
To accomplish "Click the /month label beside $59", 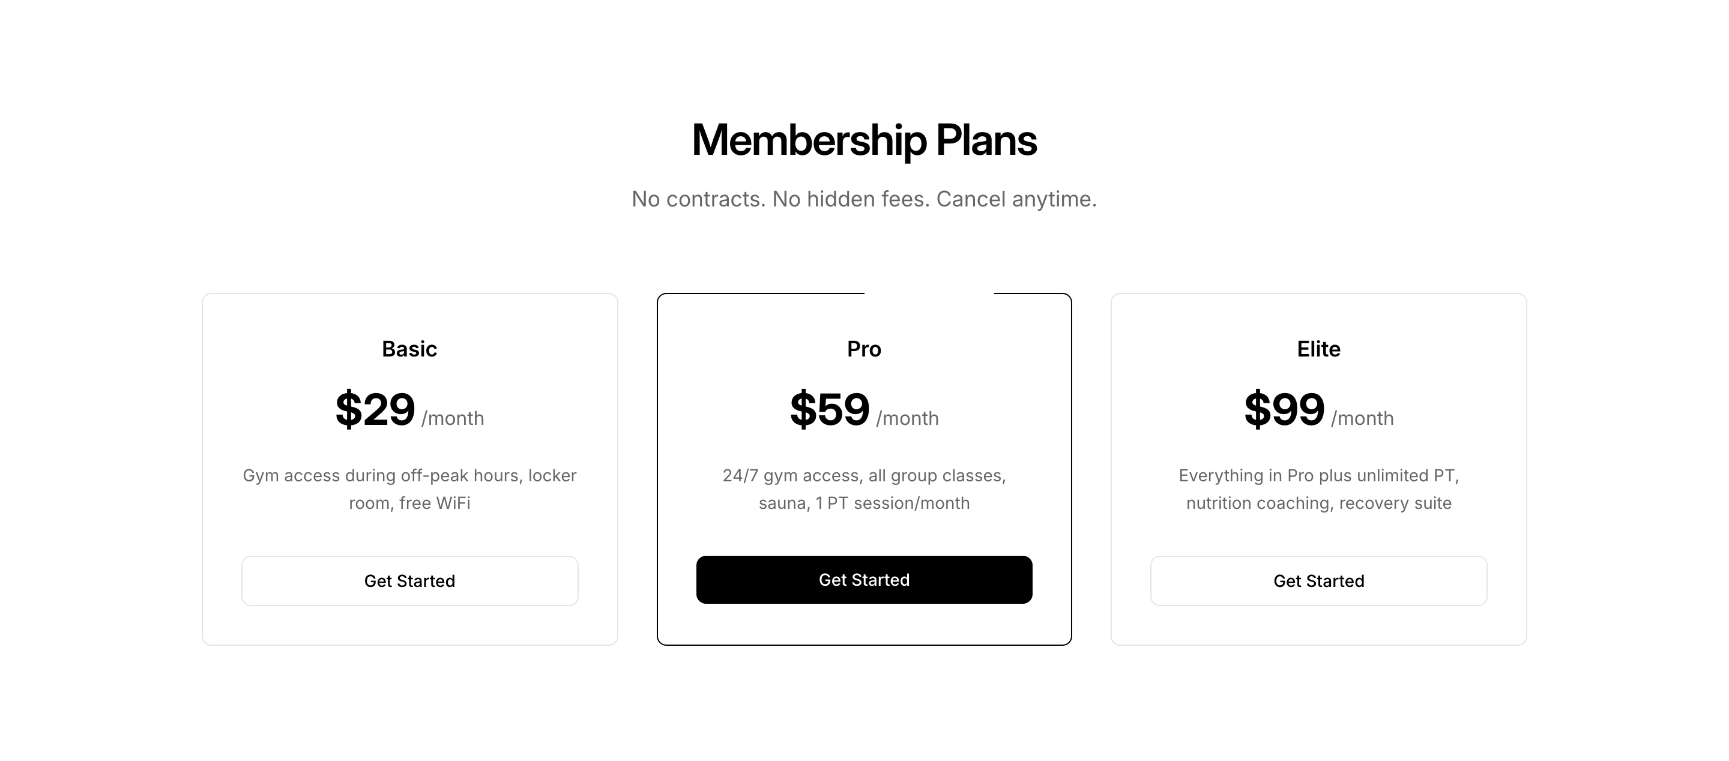I will click(908, 418).
